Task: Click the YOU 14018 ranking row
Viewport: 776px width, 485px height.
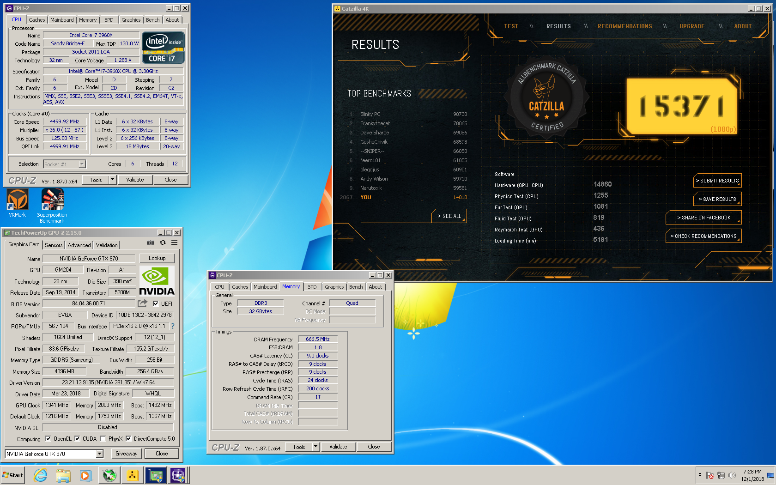Action: pos(403,197)
